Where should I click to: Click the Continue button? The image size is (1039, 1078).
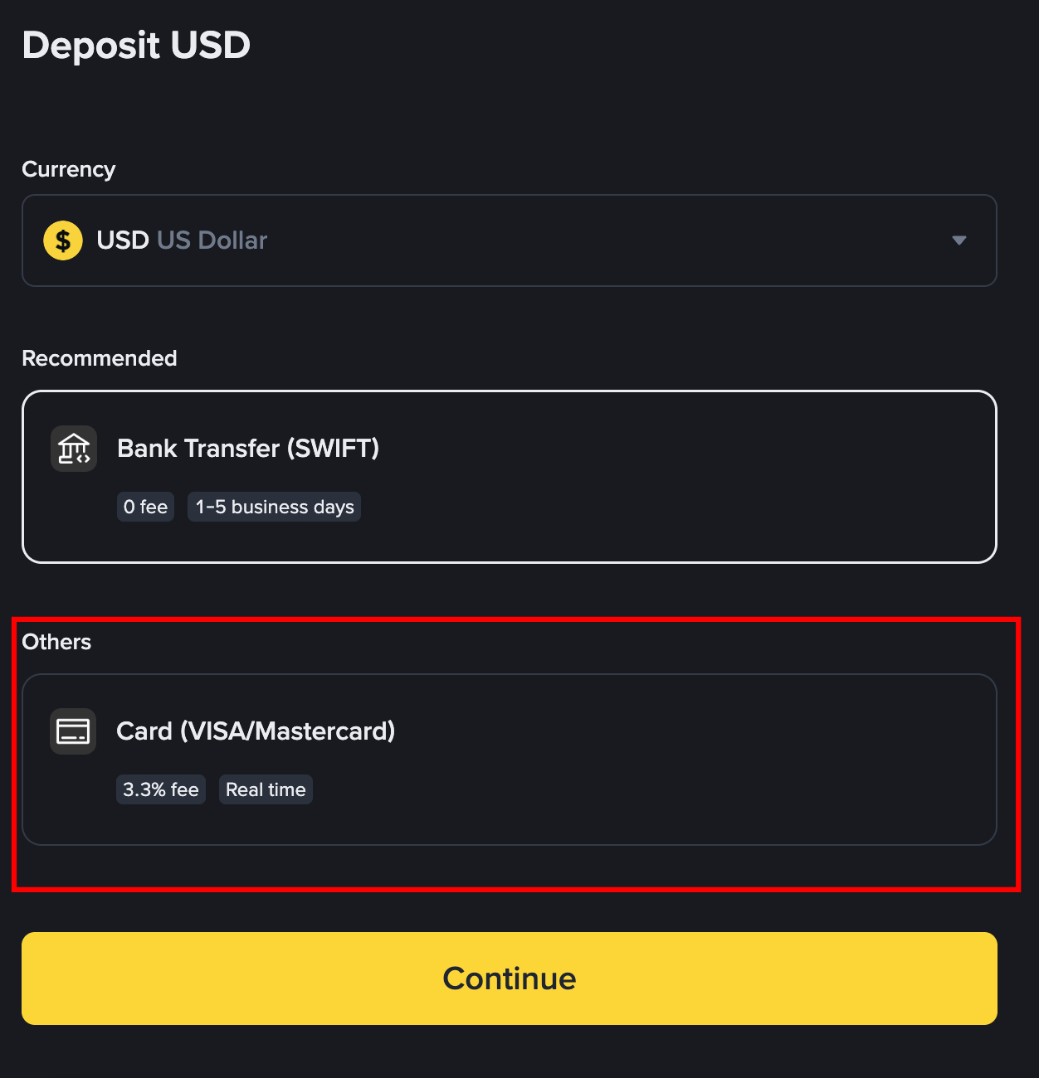click(x=510, y=978)
